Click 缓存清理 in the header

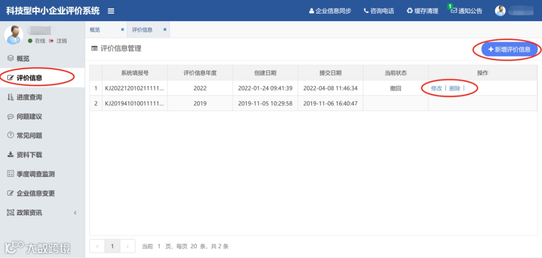(423, 11)
